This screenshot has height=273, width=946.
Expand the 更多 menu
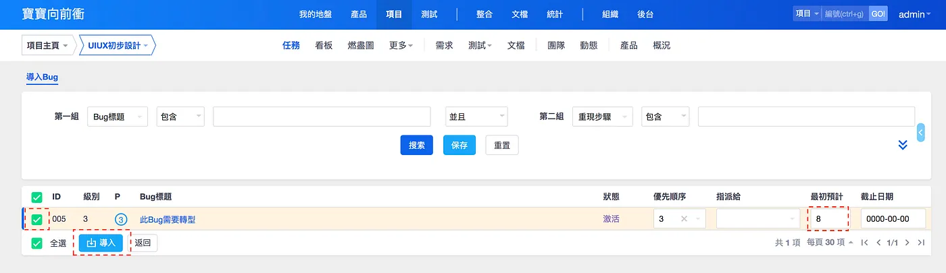coord(401,46)
